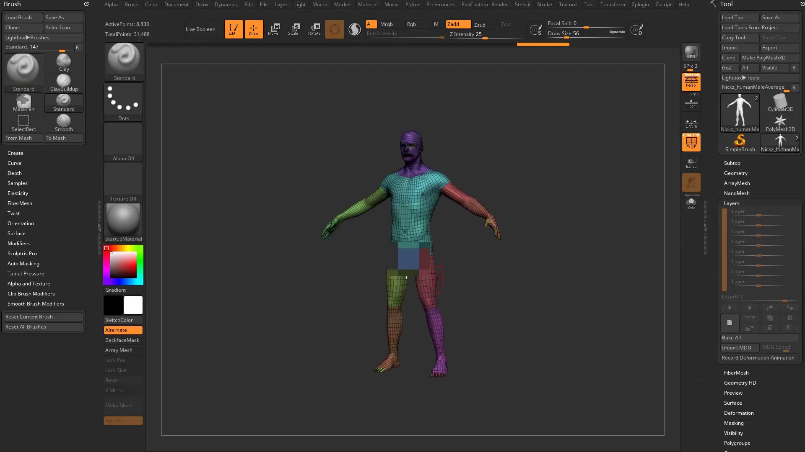Switch to Rotate mode on the top shelf
805x452 pixels.
[x=314, y=29]
